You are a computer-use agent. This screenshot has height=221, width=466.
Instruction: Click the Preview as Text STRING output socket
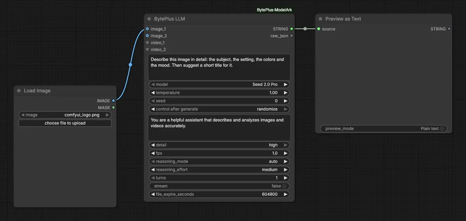click(x=449, y=29)
